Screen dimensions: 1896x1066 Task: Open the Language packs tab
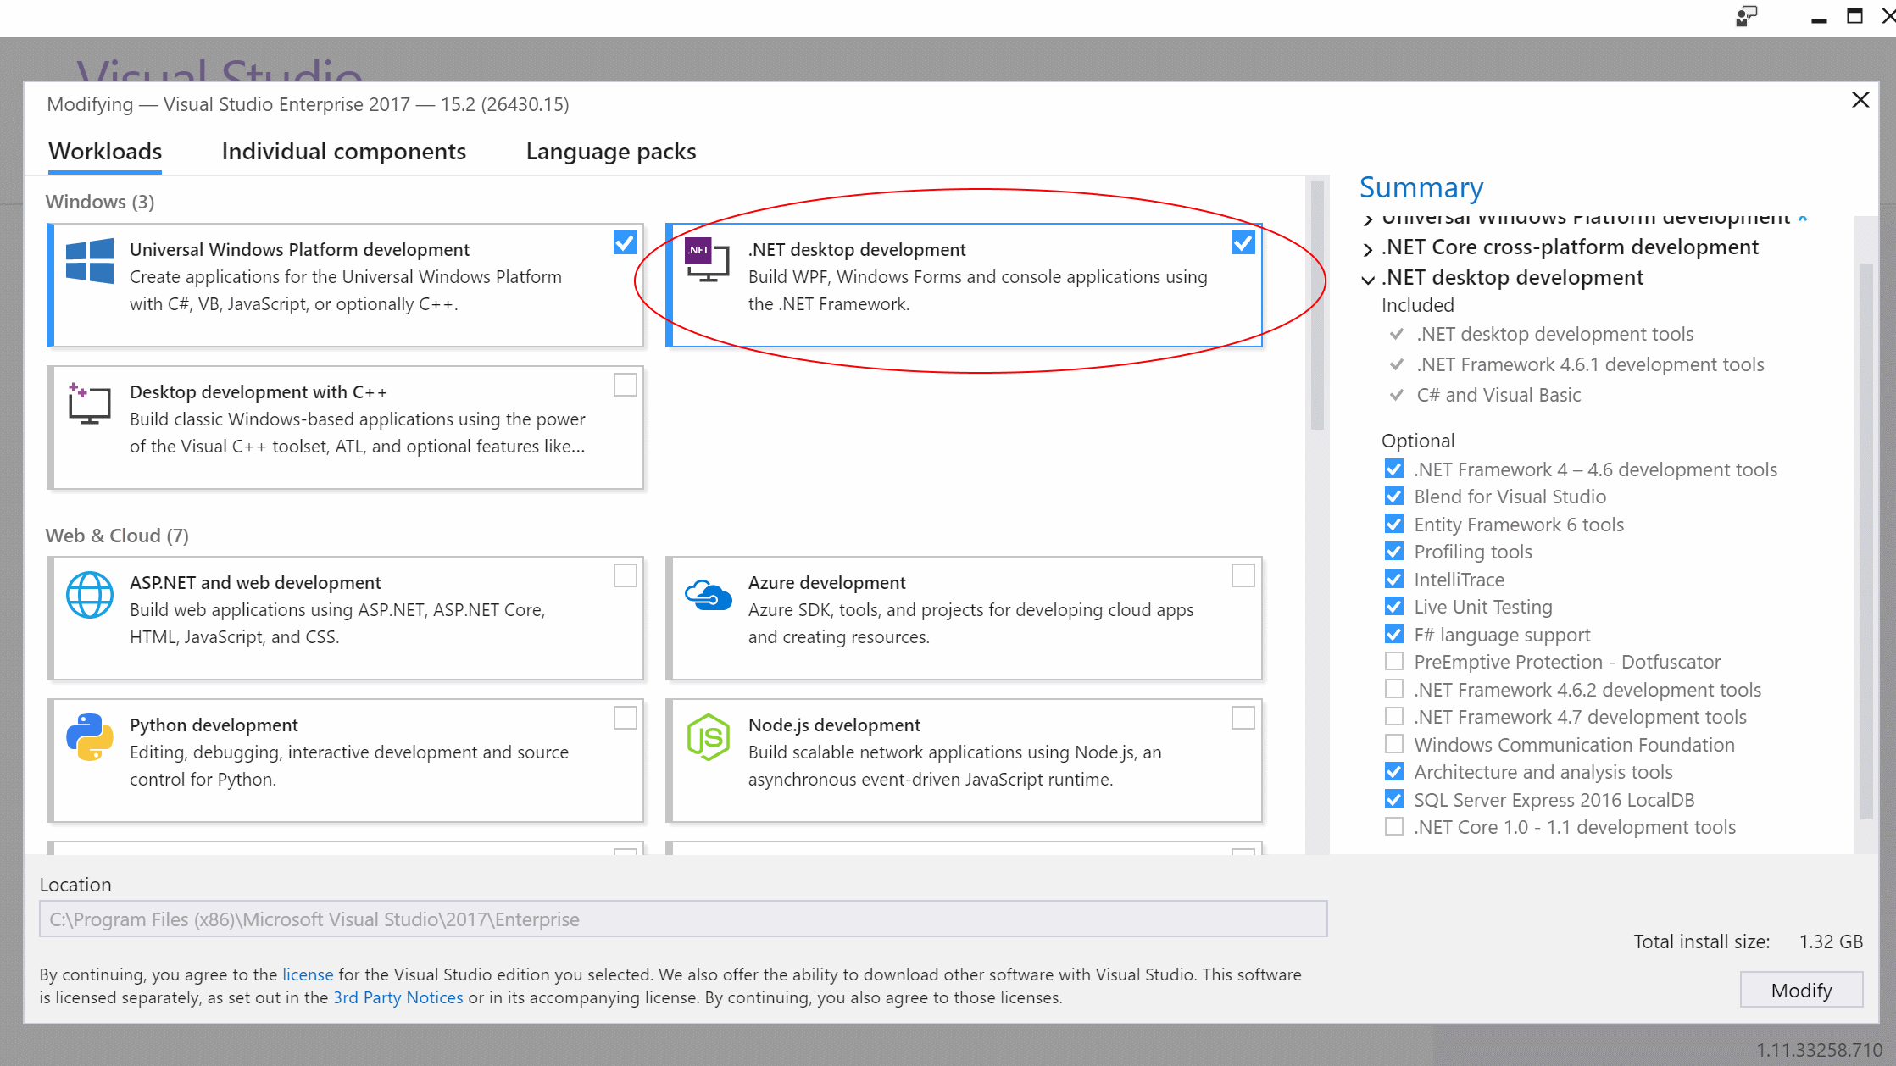point(611,152)
